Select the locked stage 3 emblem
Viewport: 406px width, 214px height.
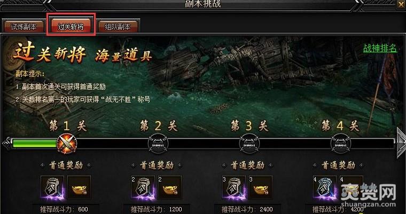pos(249,143)
